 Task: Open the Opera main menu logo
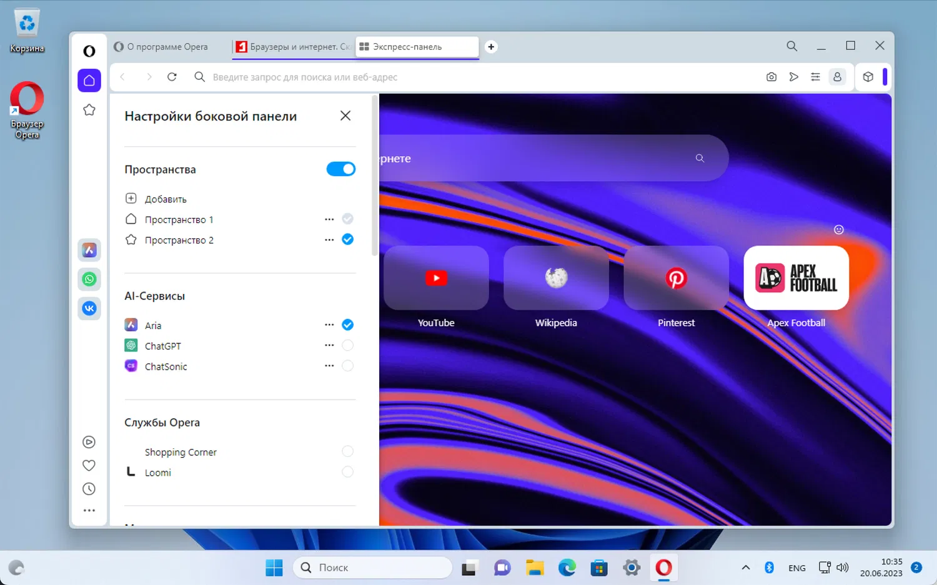89,51
